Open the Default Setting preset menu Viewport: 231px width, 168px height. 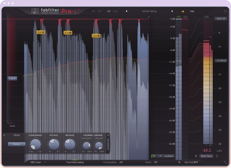149,11
